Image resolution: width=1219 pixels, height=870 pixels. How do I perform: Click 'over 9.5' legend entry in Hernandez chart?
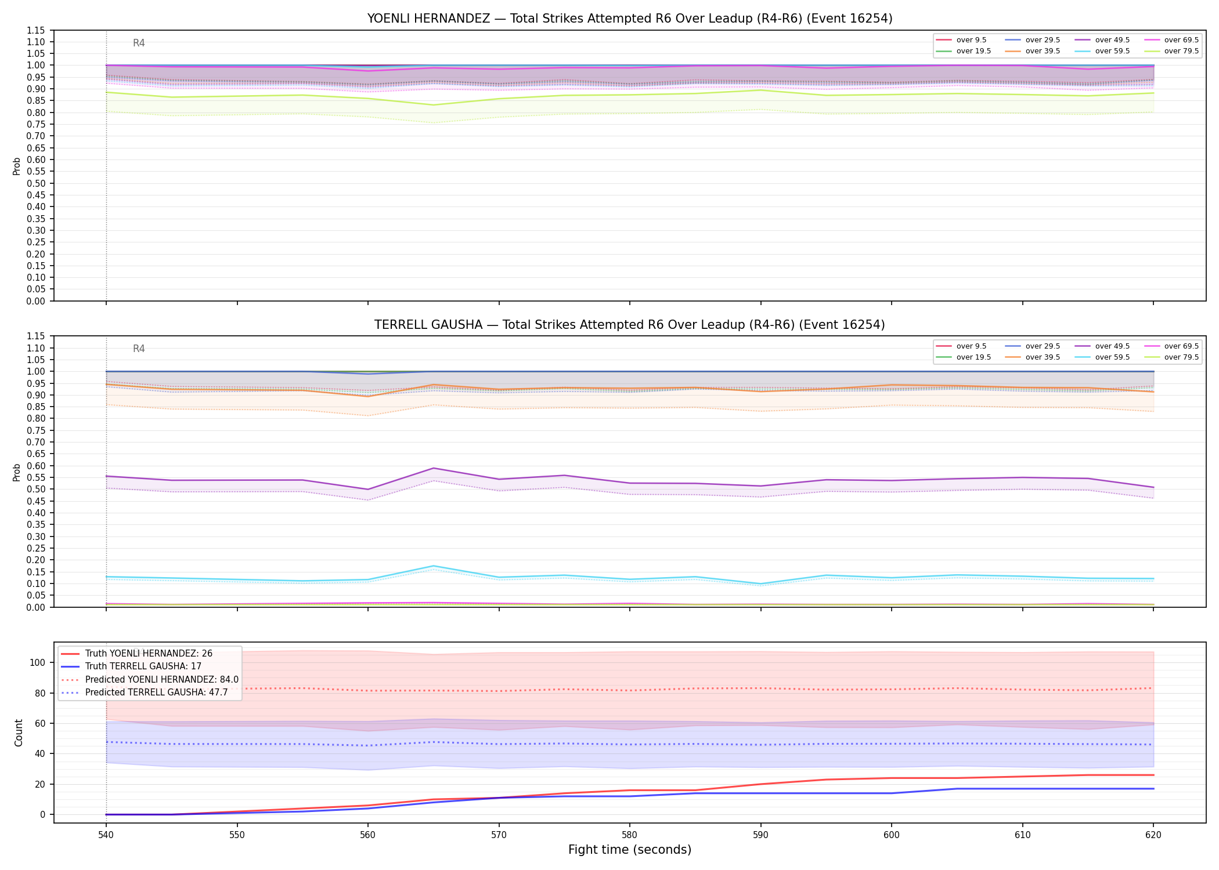tap(961, 40)
